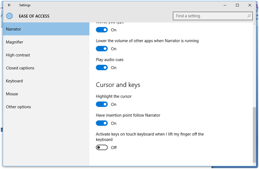
Task: Open Mouse accessibility settings
Action: click(x=12, y=94)
